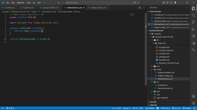This screenshot has height=110, width=197.
Task: Close the intereactions.s.sol tab
Action: pyautogui.click(x=84, y=7)
